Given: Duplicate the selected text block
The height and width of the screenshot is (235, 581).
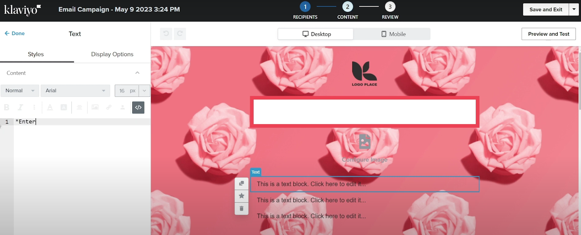Looking at the screenshot, I should 241,184.
